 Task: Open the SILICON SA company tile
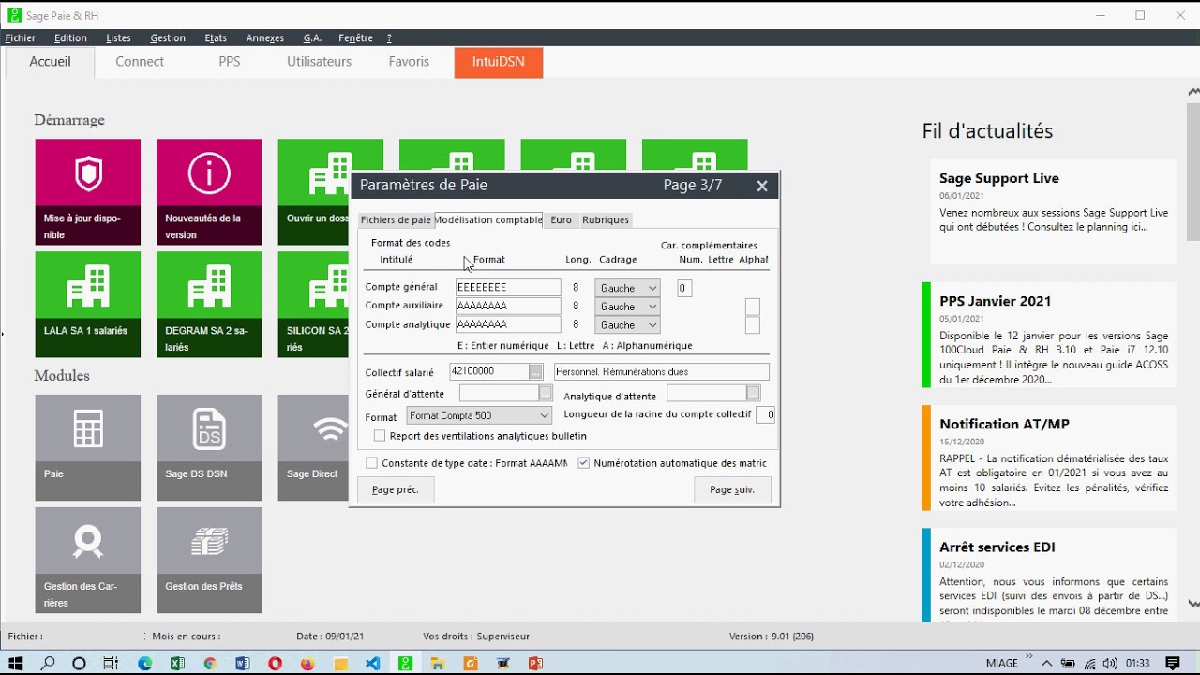tap(314, 304)
